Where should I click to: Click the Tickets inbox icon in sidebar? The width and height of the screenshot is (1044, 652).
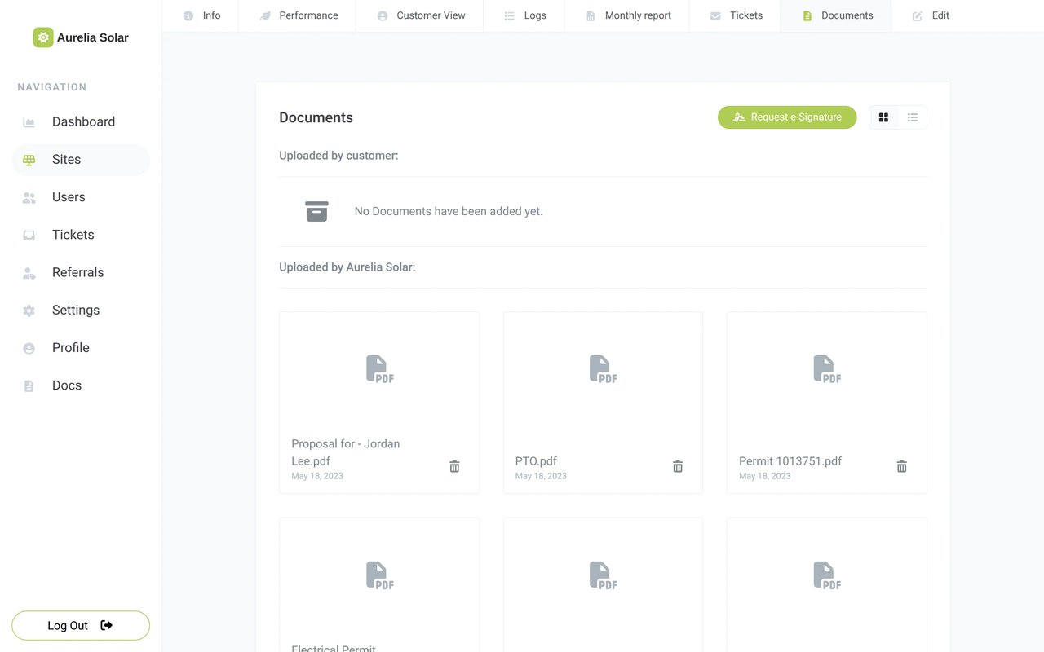point(29,235)
